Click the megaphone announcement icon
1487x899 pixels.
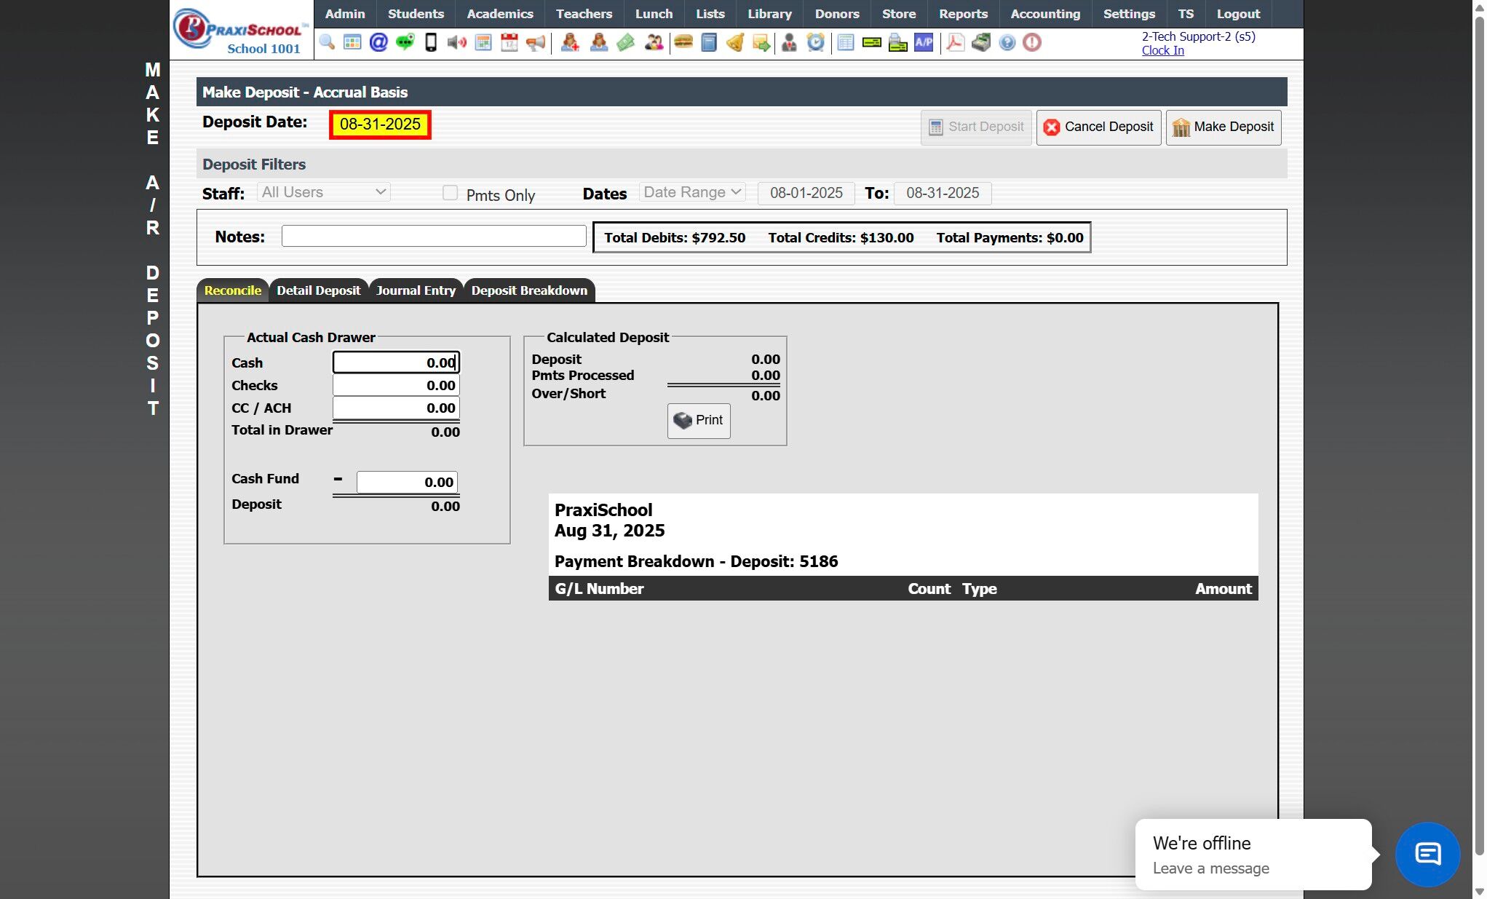tap(536, 42)
